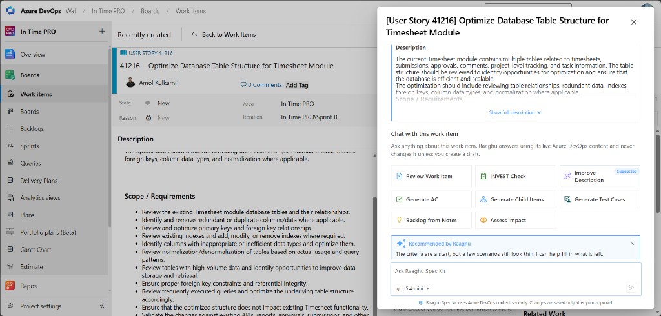Dismiss the Recommended by Raaghu banner
Image resolution: width=661 pixels, height=316 pixels.
tap(632, 244)
